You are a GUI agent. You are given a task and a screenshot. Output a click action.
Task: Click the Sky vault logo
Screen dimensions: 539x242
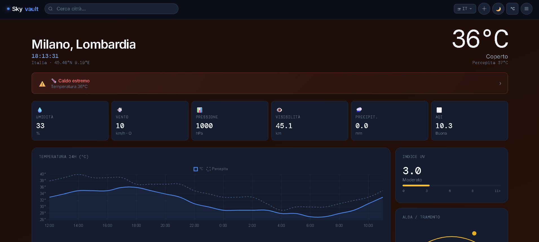click(x=23, y=9)
